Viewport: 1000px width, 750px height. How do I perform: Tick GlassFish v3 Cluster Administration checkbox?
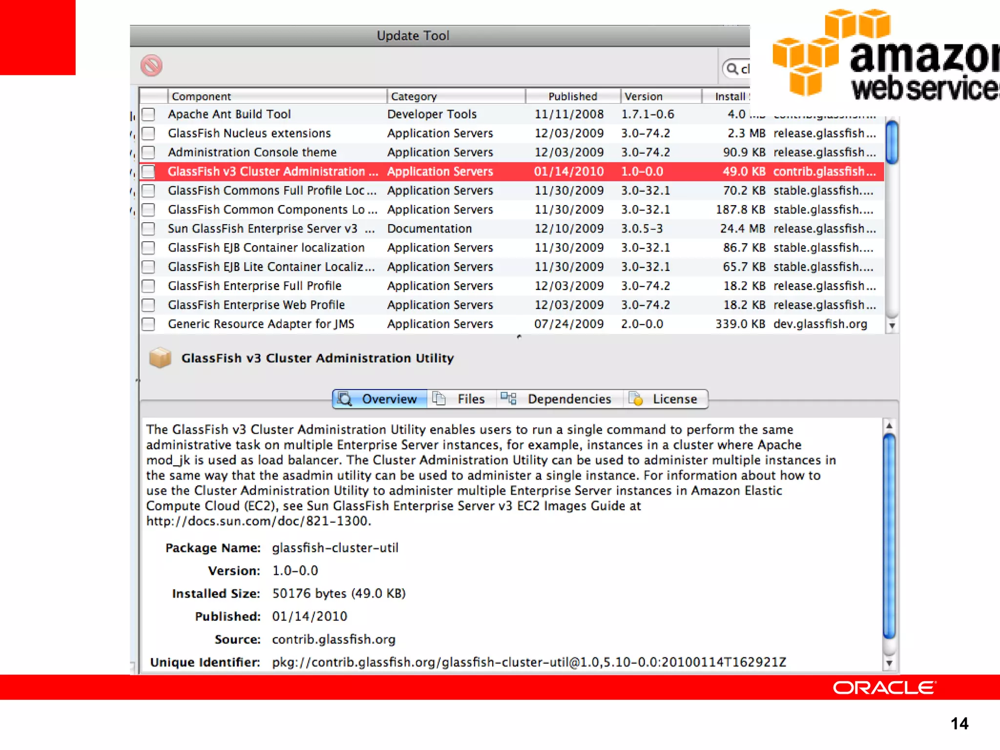coord(148,171)
